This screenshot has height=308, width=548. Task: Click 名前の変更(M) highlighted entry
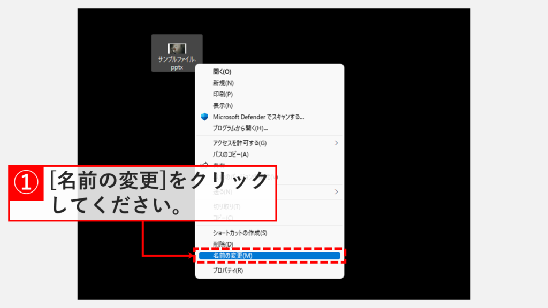270,256
